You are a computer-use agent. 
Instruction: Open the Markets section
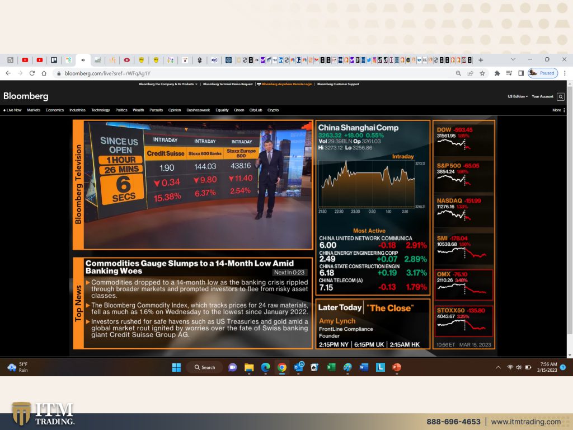[34, 110]
